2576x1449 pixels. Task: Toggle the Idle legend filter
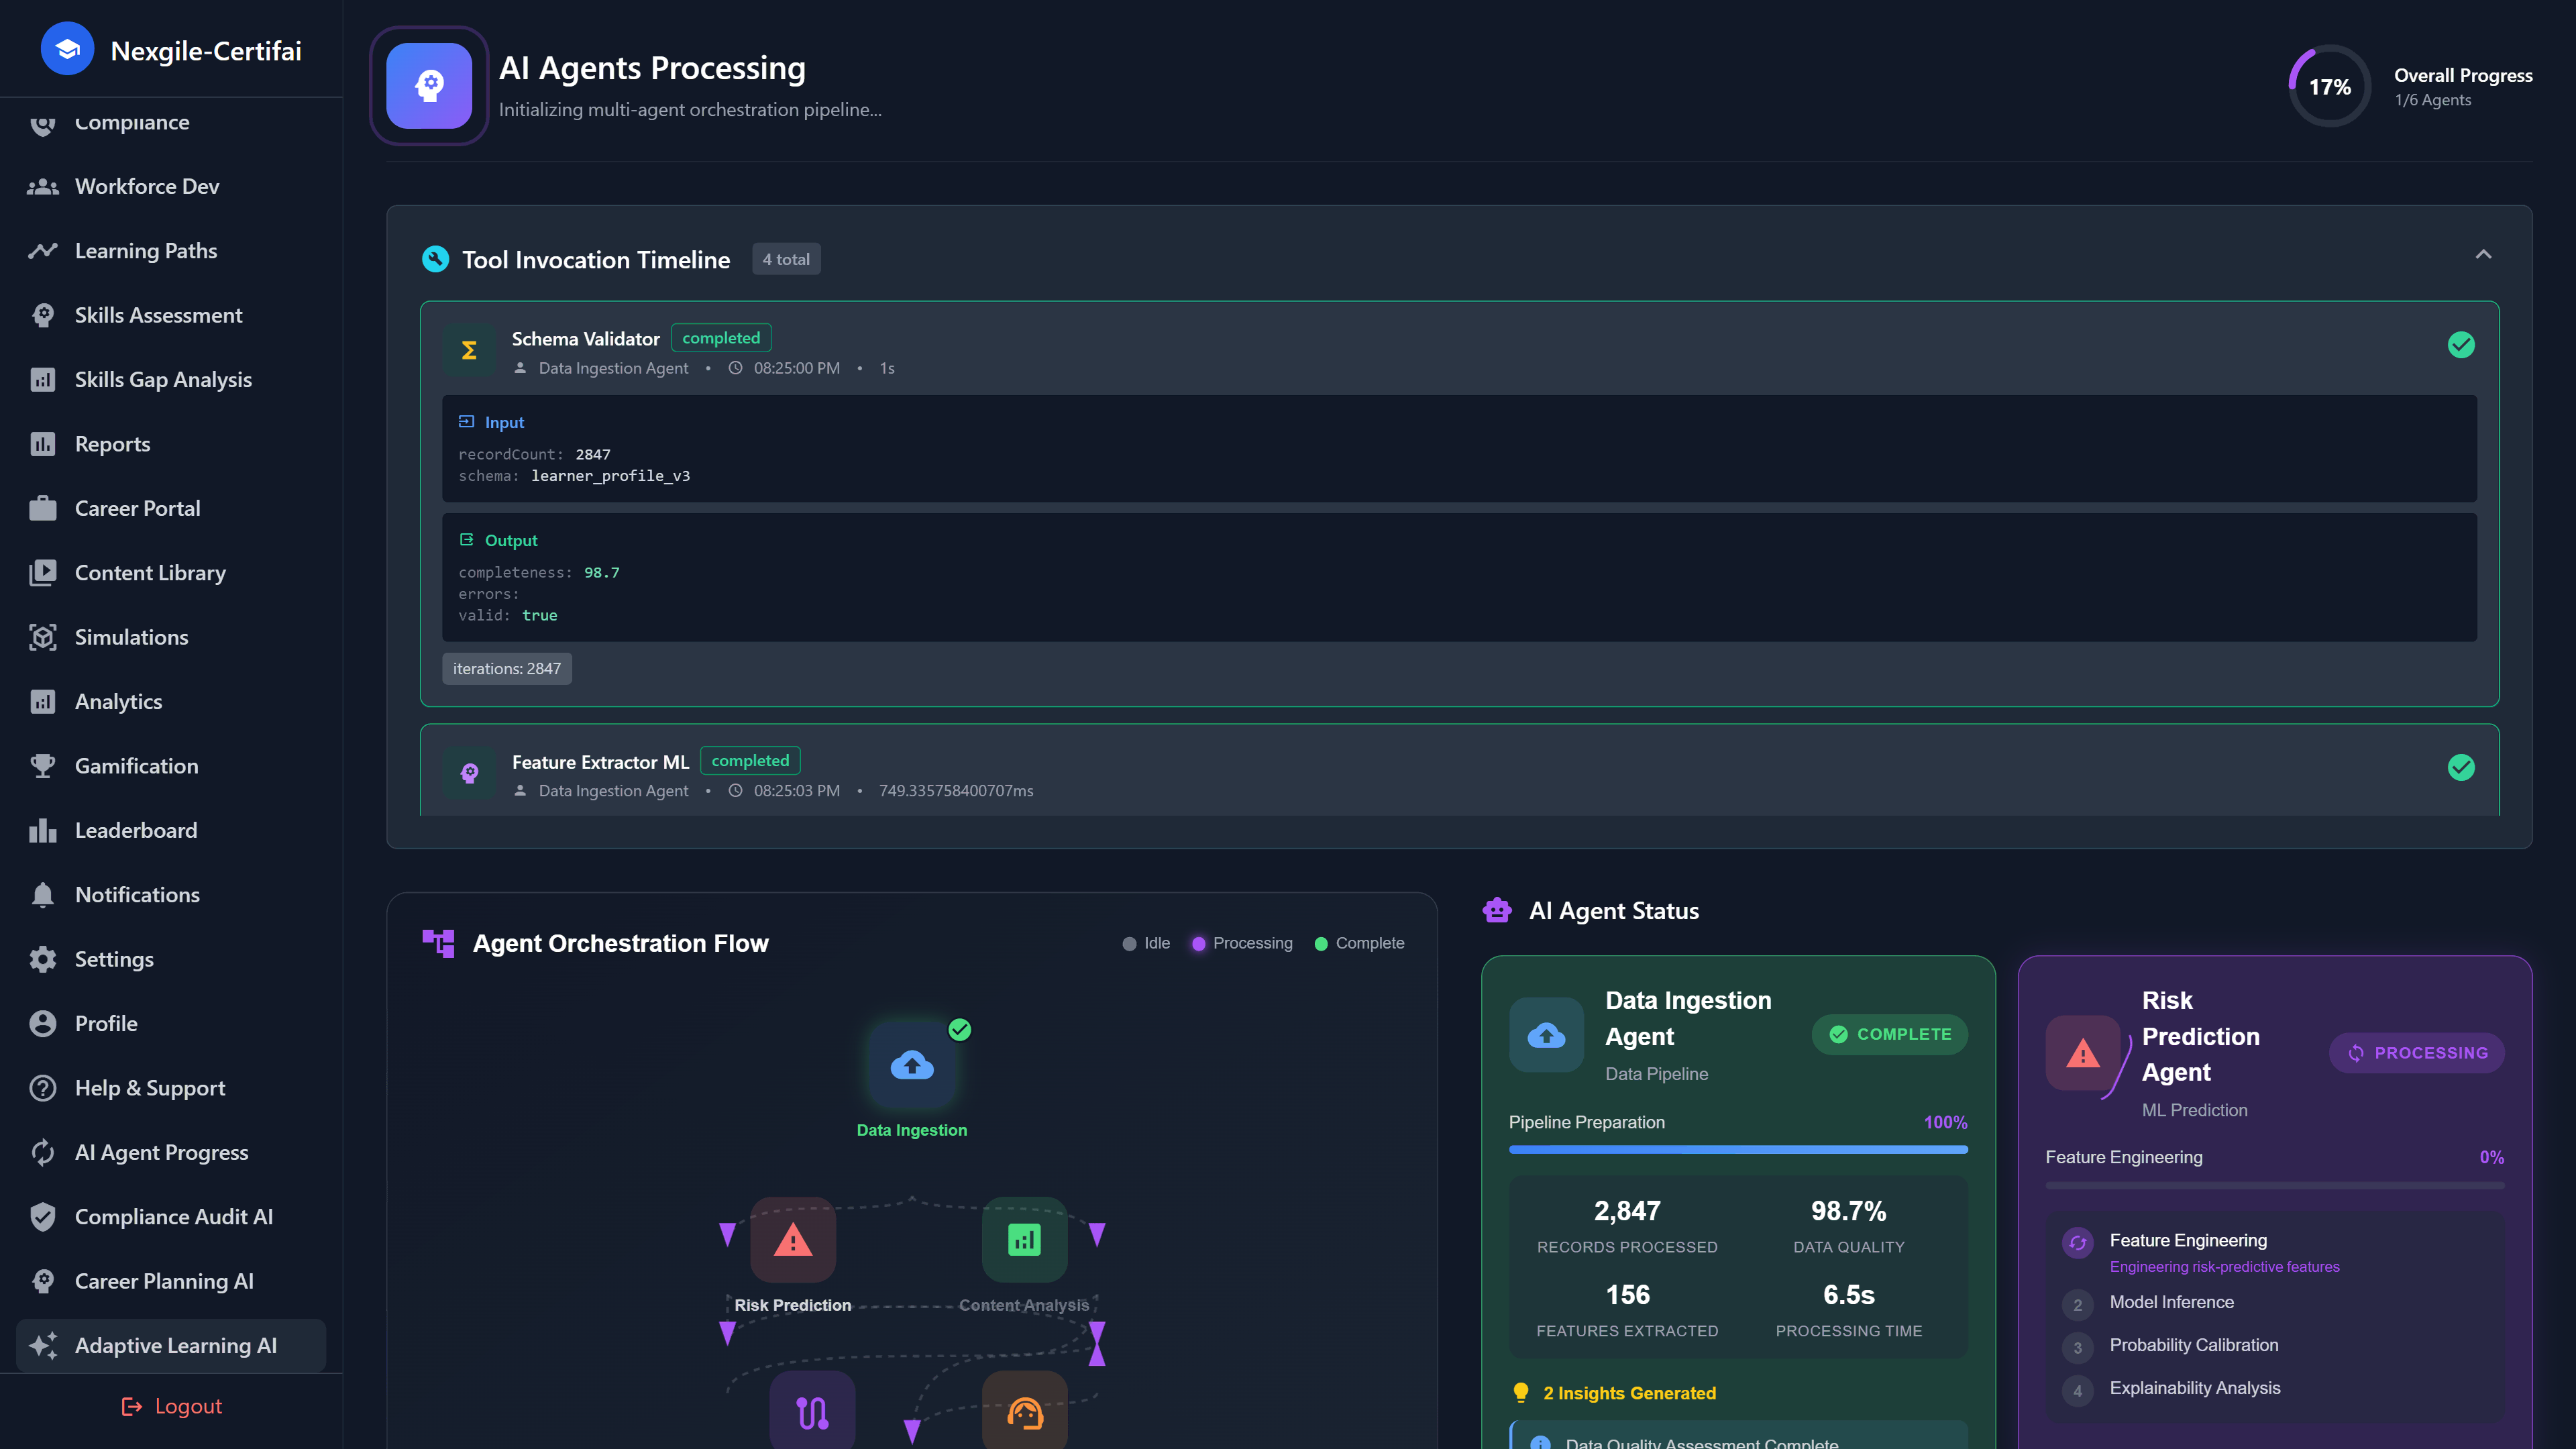(x=1146, y=942)
